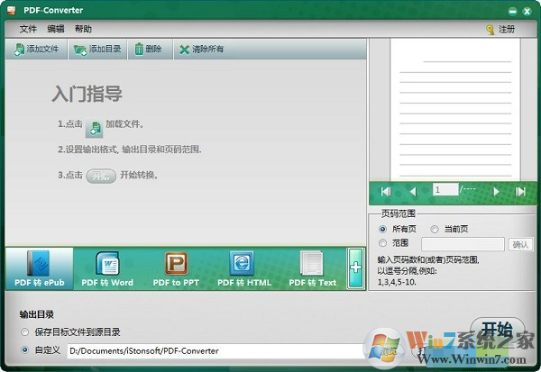
Task: Jump to first page in preview
Action: (x=386, y=191)
